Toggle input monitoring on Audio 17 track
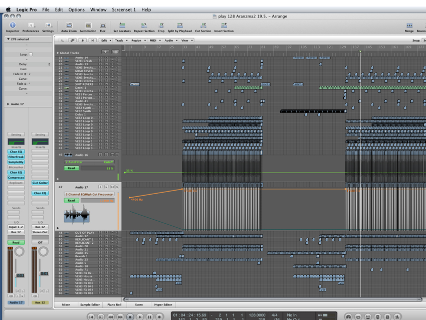 (100, 187)
